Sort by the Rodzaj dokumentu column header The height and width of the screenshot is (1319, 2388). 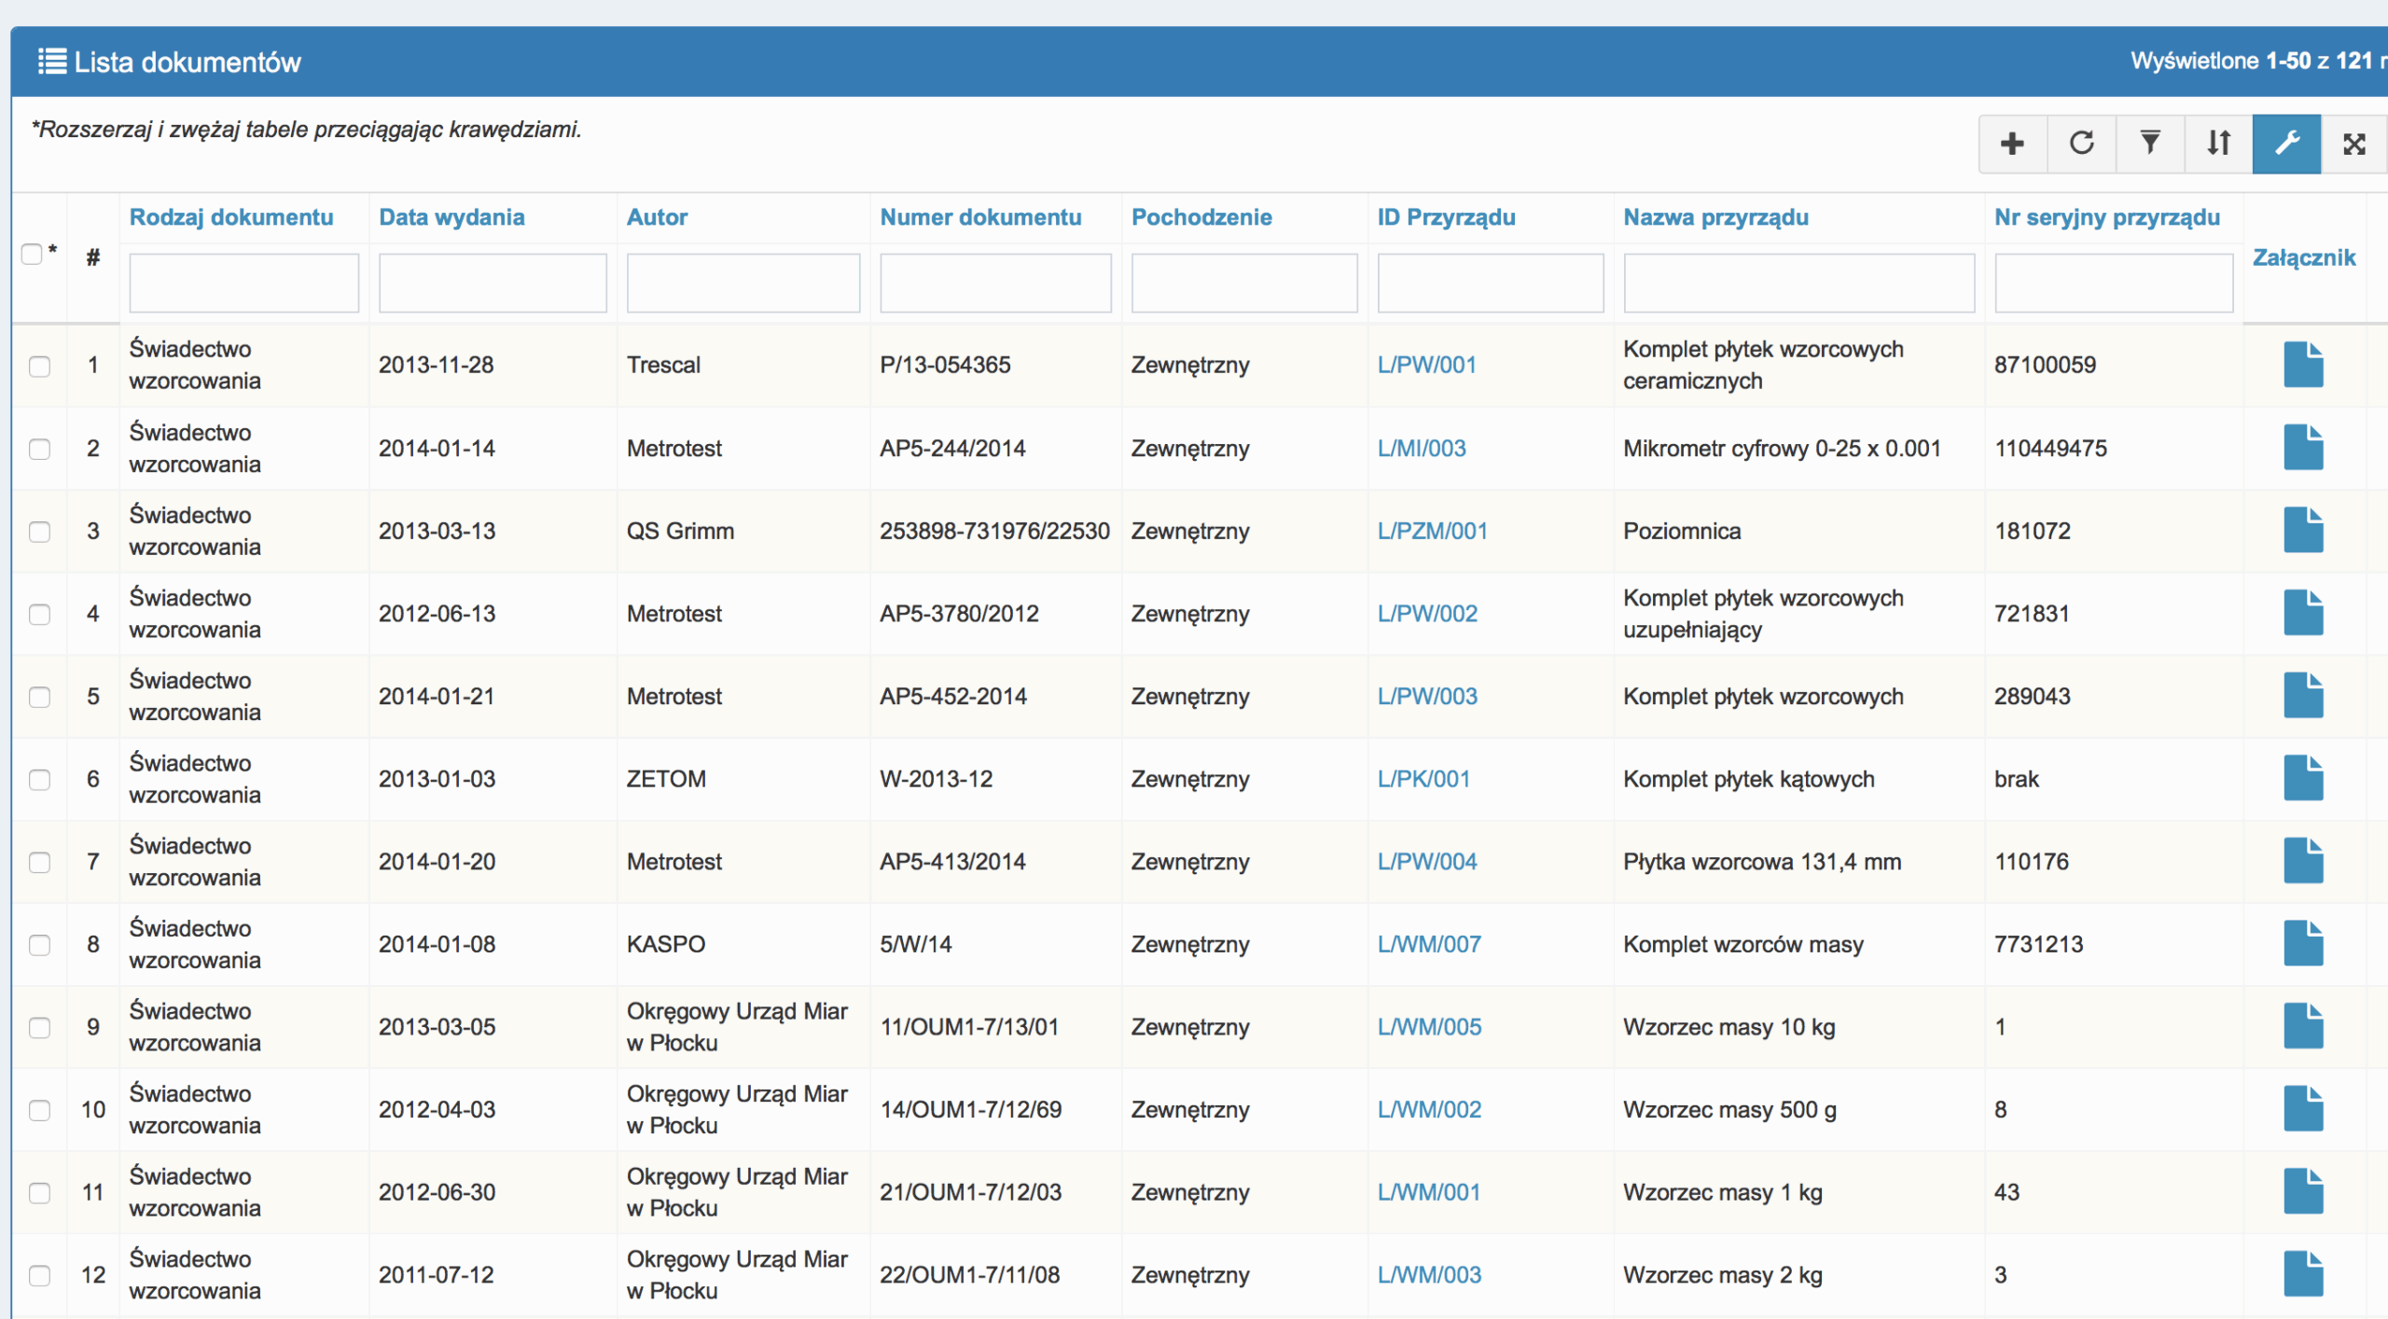click(231, 217)
